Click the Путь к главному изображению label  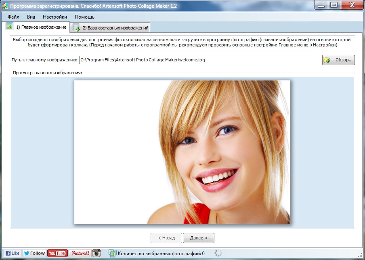click(x=44, y=60)
